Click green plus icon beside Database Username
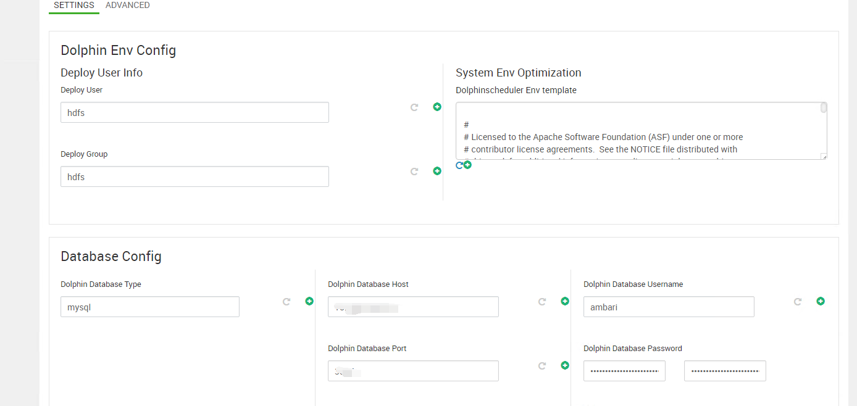 click(821, 301)
